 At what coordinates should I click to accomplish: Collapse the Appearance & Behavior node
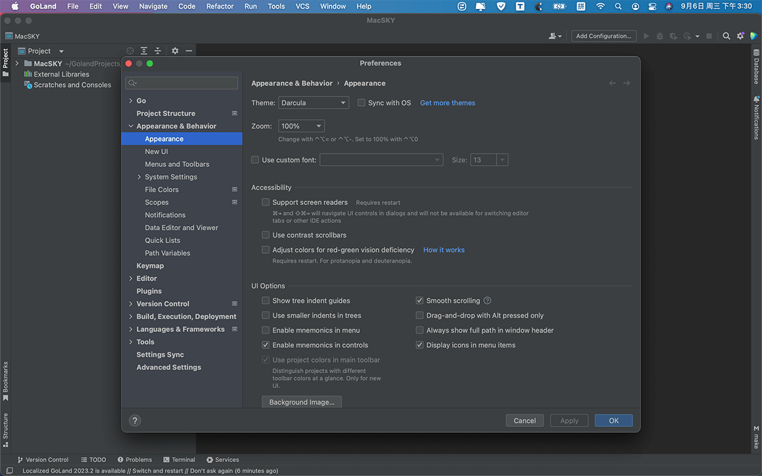[131, 126]
